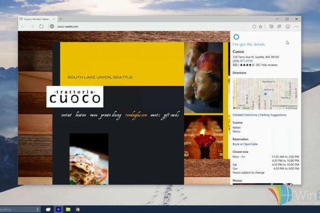The height and width of the screenshot is (213, 320).
Task: Click Book at OpenTable reservation link
Action: [245, 144]
